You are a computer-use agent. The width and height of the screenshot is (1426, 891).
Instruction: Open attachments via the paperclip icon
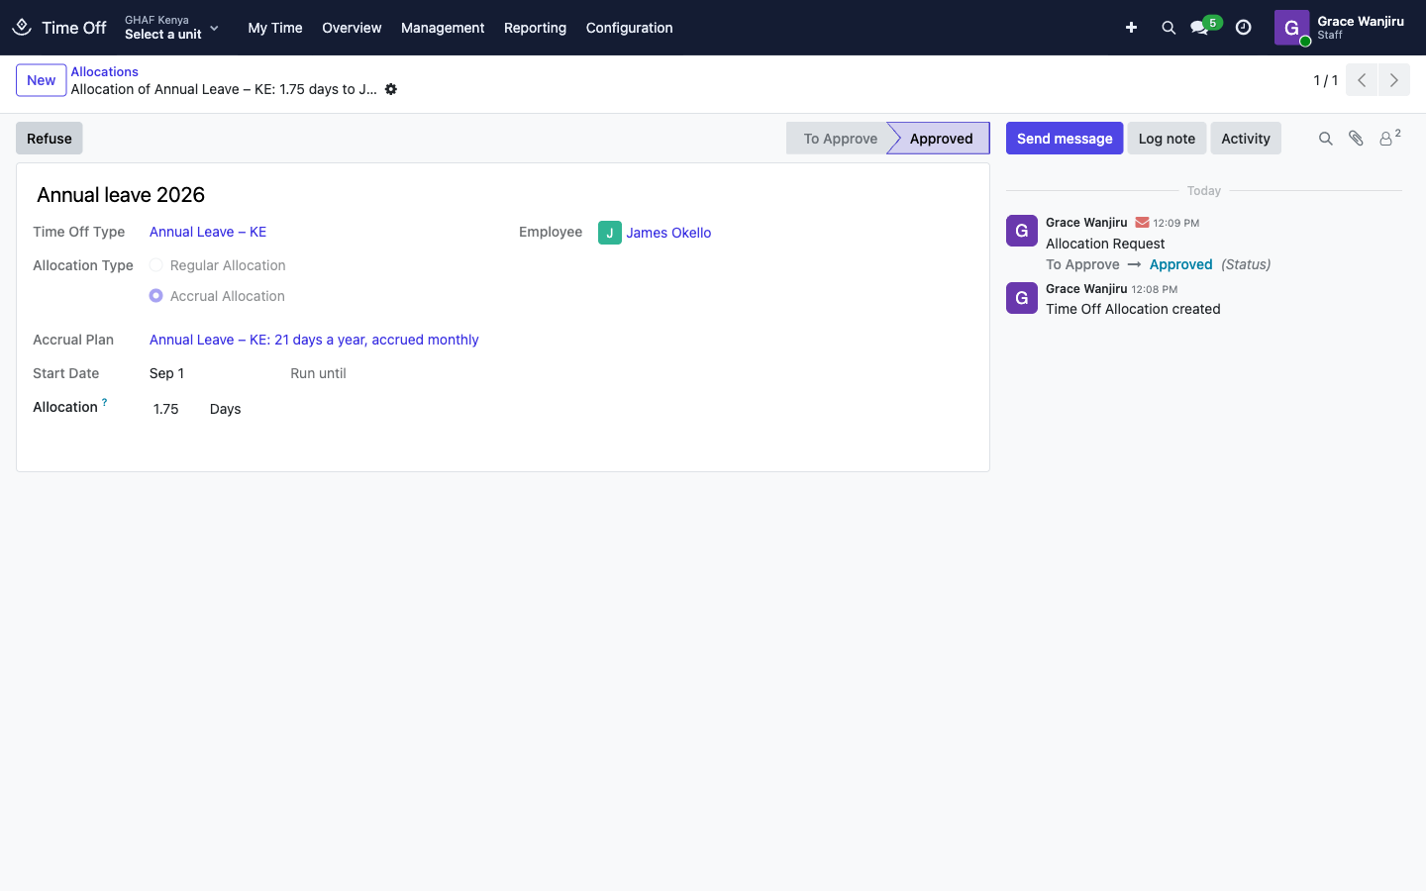tap(1356, 139)
